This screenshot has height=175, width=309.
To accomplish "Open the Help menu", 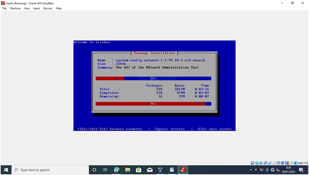I will tap(58, 8).
